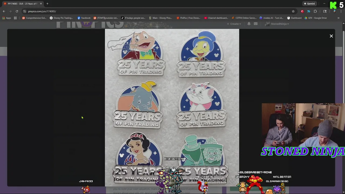
Task: Open the tab search icon in the toolbar
Action: (x=325, y=11)
